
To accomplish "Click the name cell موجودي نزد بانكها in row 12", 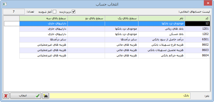I will [x=162, y=23].
